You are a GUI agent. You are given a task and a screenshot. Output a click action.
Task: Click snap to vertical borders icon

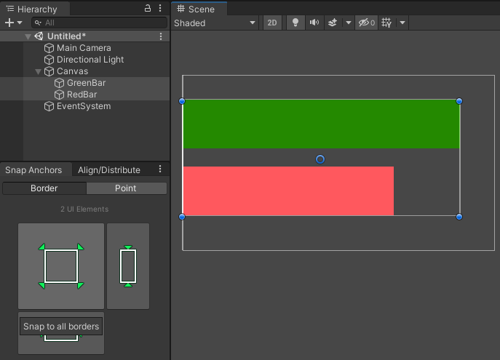(x=128, y=266)
